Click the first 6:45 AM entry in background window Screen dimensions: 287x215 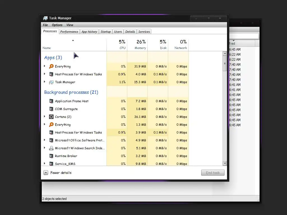click(x=235, y=50)
